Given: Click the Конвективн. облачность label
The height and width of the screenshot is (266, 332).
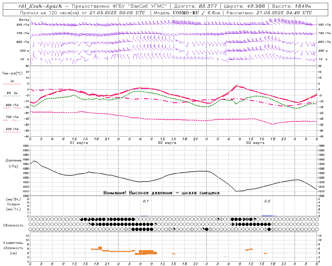Looking at the screenshot, I should (13, 245).
